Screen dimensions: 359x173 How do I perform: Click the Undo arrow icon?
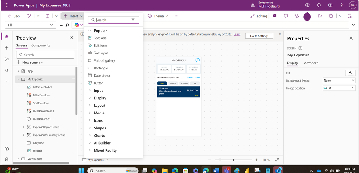click(x=29, y=16)
